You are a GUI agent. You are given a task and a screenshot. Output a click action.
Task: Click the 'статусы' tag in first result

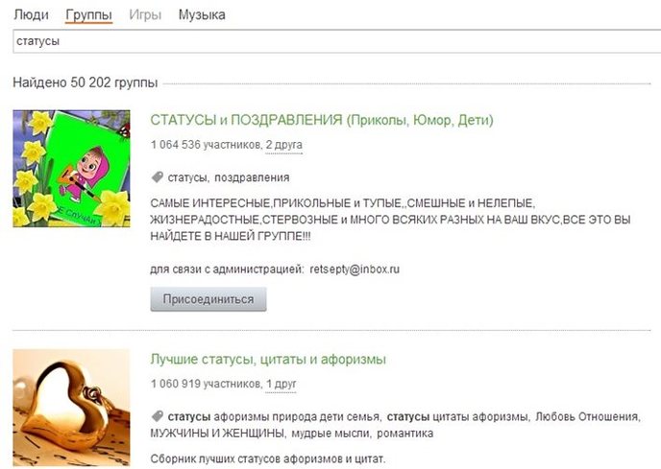187,177
